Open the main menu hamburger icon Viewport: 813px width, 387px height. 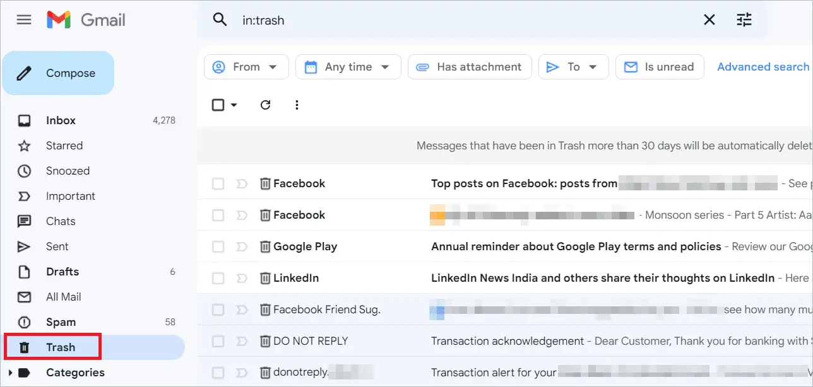(x=24, y=20)
